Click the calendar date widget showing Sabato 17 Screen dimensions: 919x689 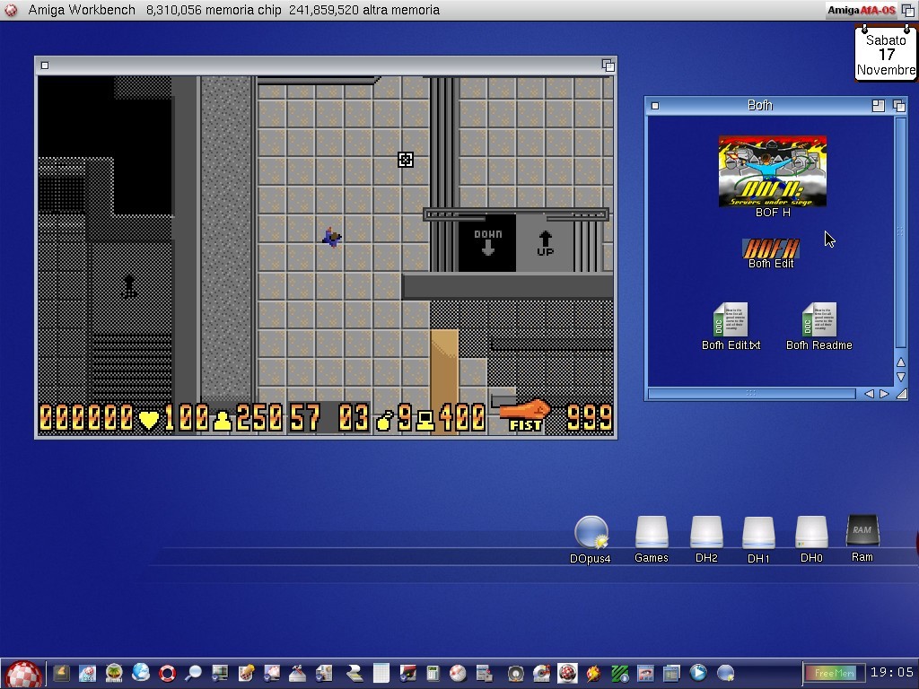pyautogui.click(x=886, y=55)
